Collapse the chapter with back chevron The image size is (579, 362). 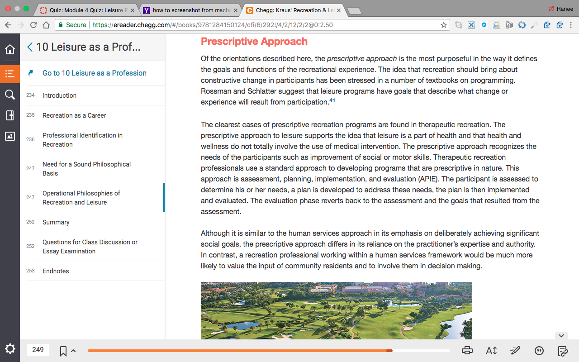click(30, 47)
